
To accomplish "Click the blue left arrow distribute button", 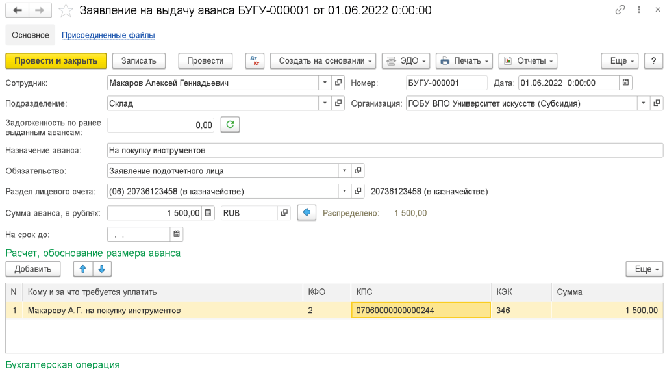I will (307, 212).
